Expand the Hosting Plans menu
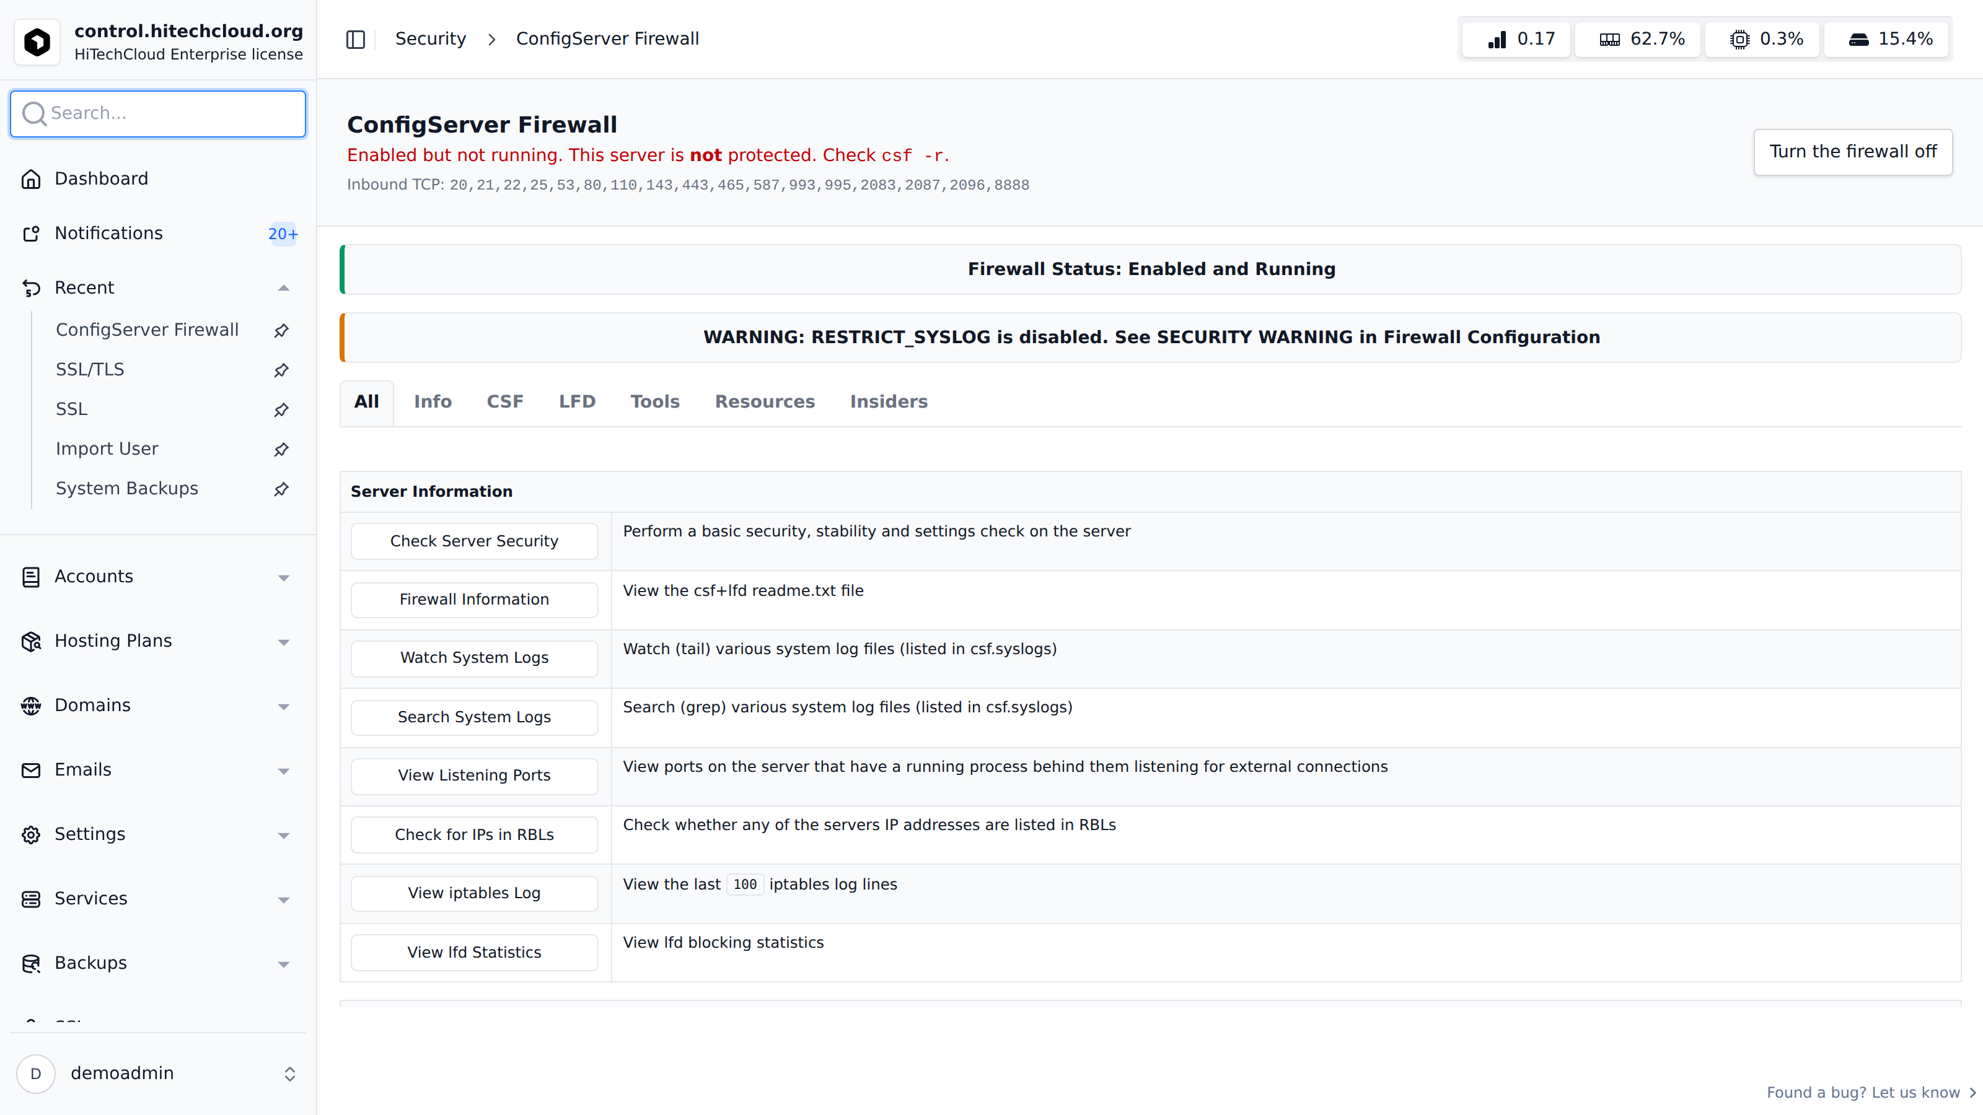Viewport: 1983px width, 1115px height. click(x=283, y=642)
